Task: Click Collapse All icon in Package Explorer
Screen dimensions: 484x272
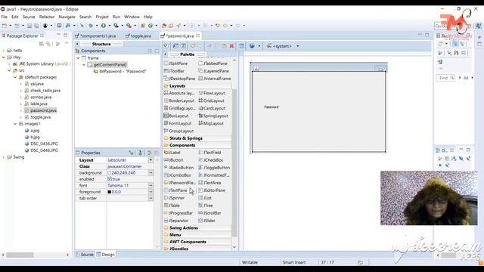Action: pyautogui.click(x=42, y=44)
